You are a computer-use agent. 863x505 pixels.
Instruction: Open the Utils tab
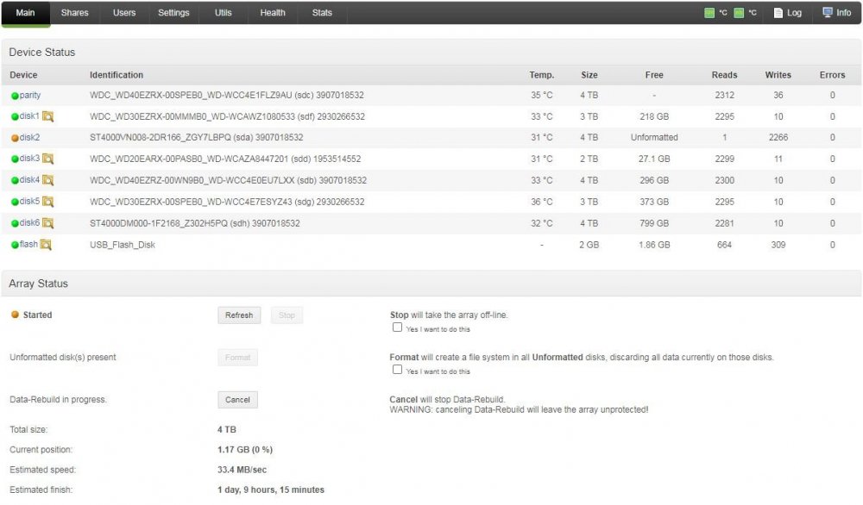tap(223, 13)
